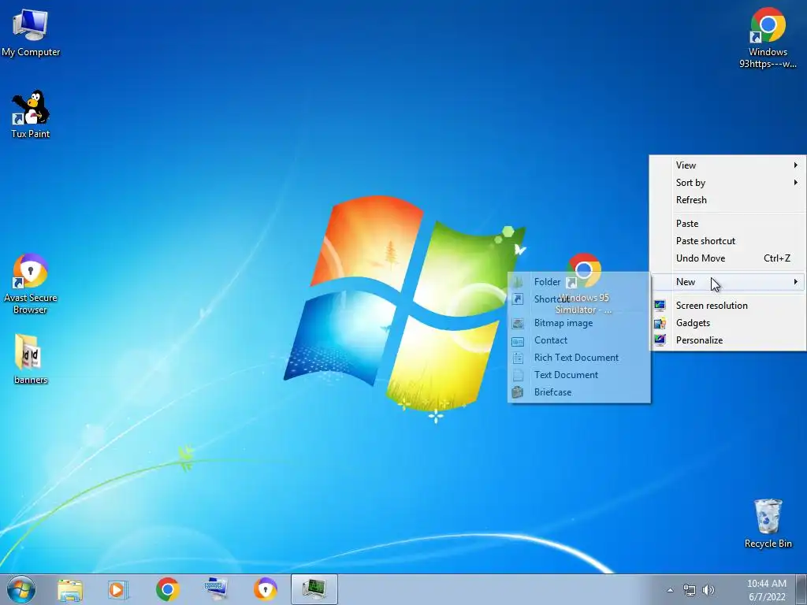Screen dimensions: 807x605
Task: Click the Briefcase item icon
Action: [518, 392]
